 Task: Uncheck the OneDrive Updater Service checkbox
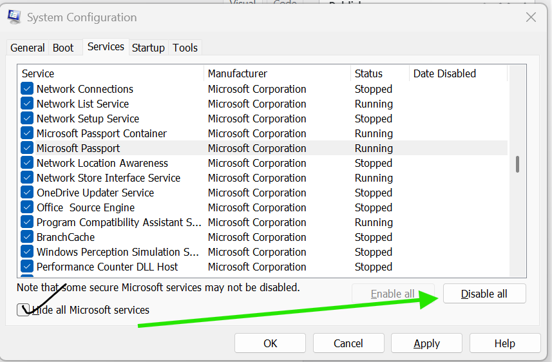tap(27, 192)
